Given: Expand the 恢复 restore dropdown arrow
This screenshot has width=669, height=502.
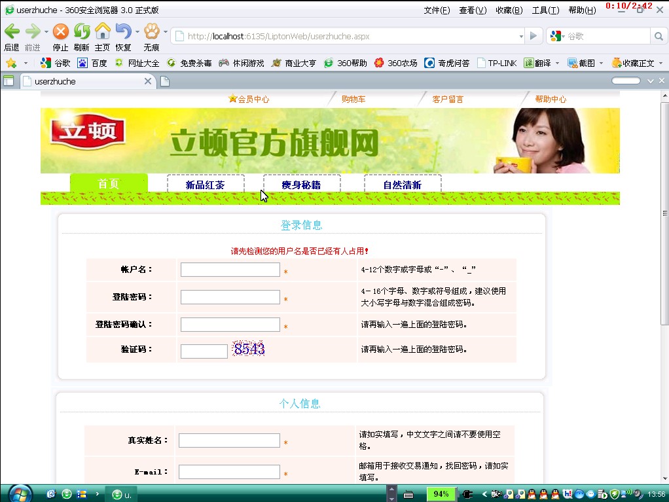Looking at the screenshot, I should pyautogui.click(x=137, y=31).
